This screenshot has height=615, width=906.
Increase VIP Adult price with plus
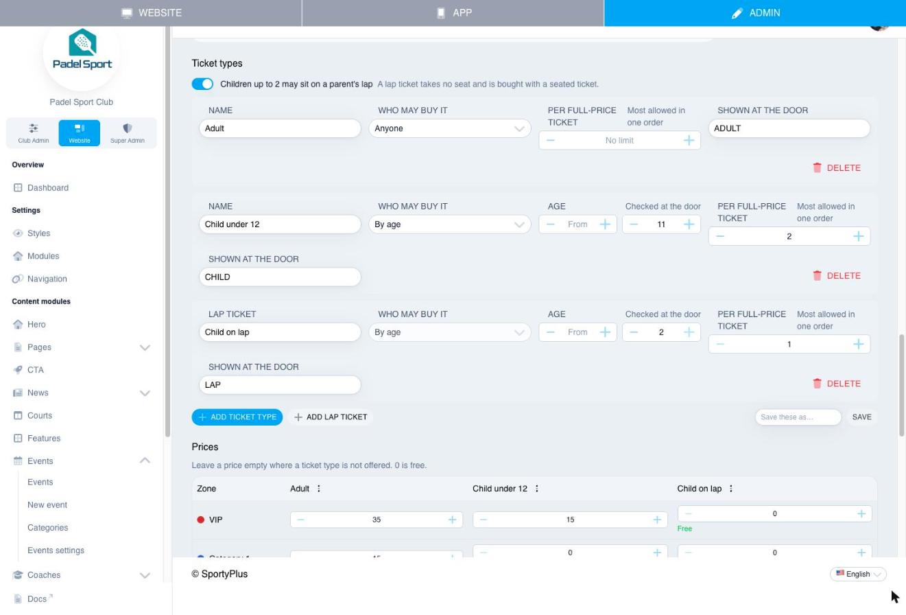point(452,520)
